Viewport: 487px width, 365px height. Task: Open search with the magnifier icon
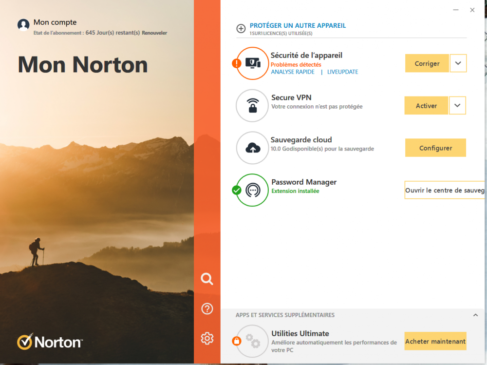tap(207, 279)
